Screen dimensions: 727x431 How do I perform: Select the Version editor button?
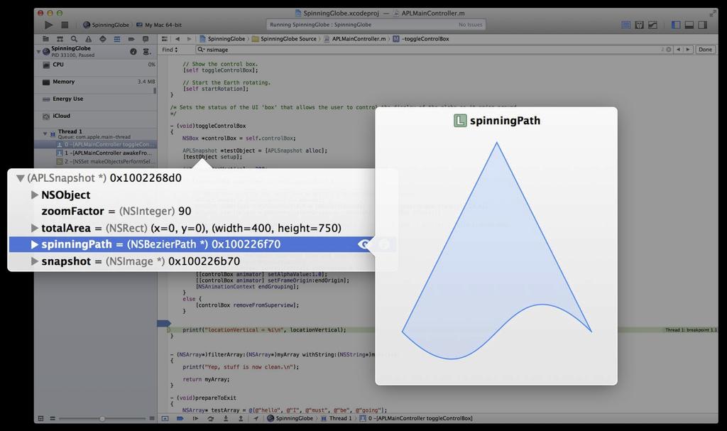(653, 25)
